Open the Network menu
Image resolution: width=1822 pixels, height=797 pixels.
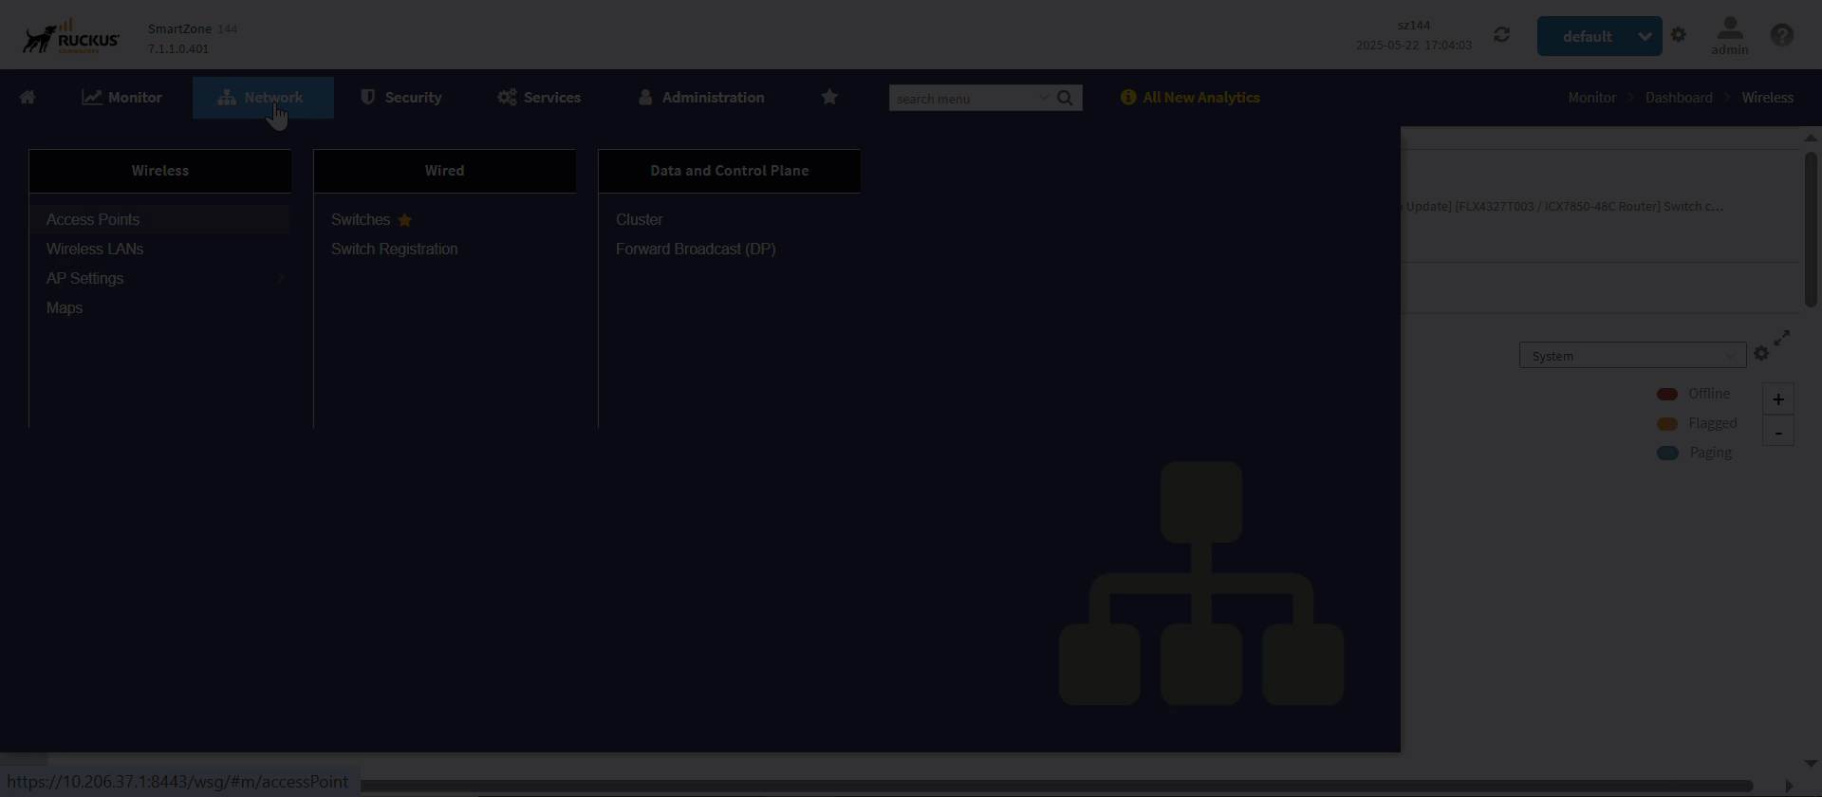[x=263, y=97]
